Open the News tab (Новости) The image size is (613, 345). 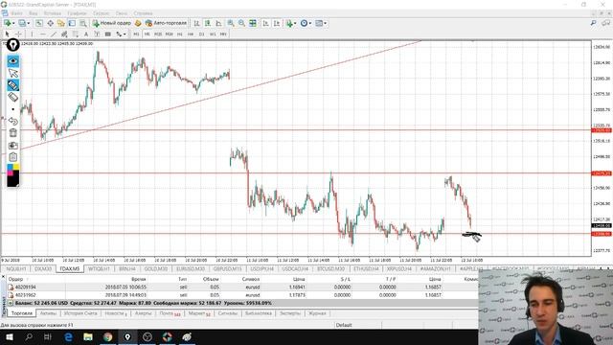pyautogui.click(x=115, y=313)
